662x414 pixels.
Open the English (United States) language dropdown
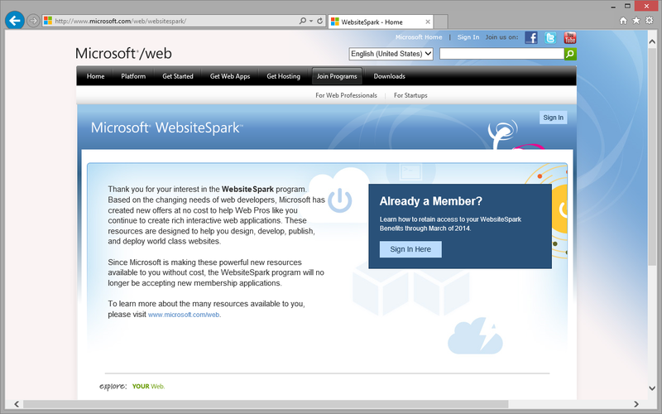point(391,54)
